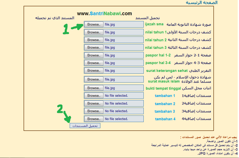The width and height of the screenshot is (239, 158).
Task: Click the 'tambahan 3' blue label
Action: [165, 111]
